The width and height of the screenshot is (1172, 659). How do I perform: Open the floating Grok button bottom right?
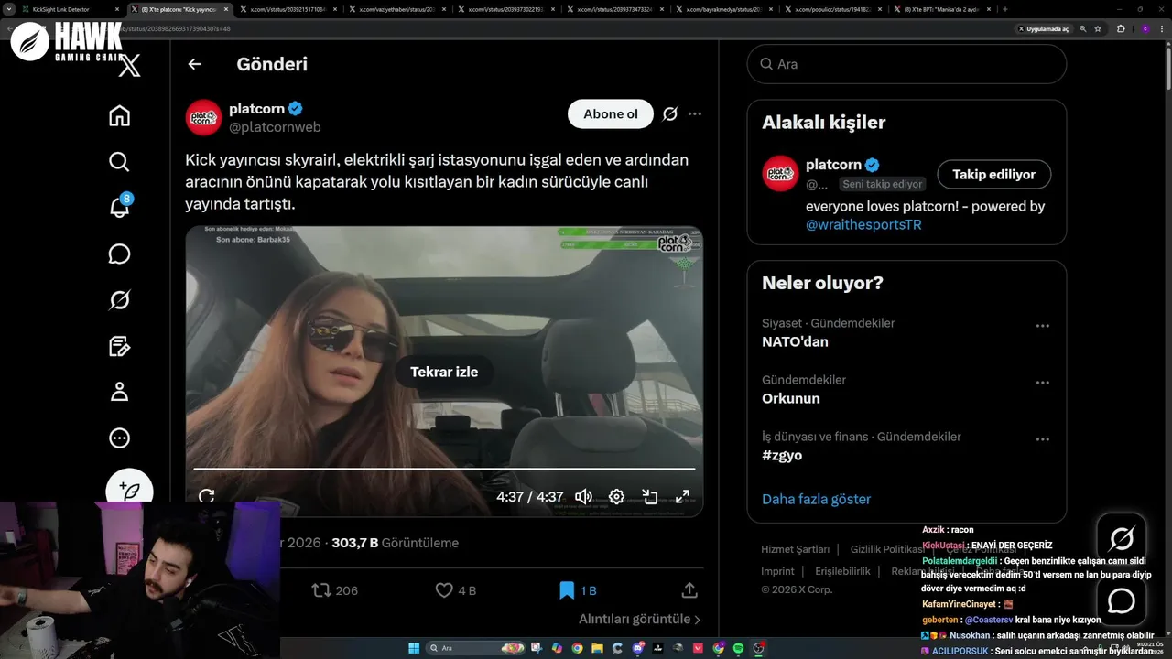point(1122,539)
